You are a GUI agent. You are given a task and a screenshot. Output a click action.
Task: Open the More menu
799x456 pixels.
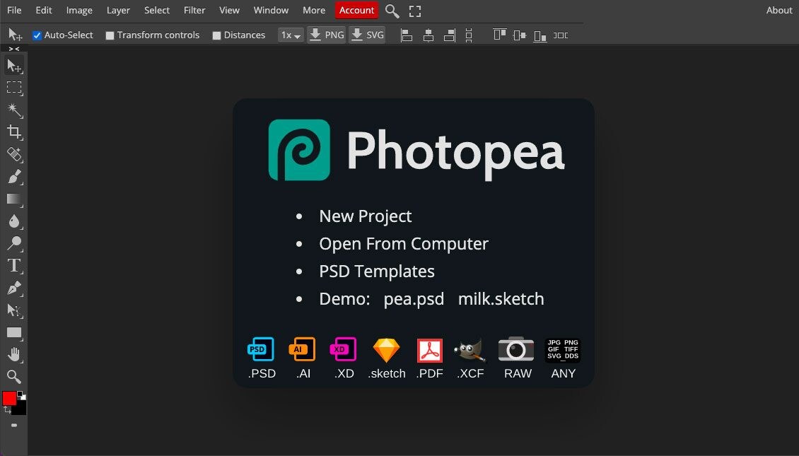[314, 10]
